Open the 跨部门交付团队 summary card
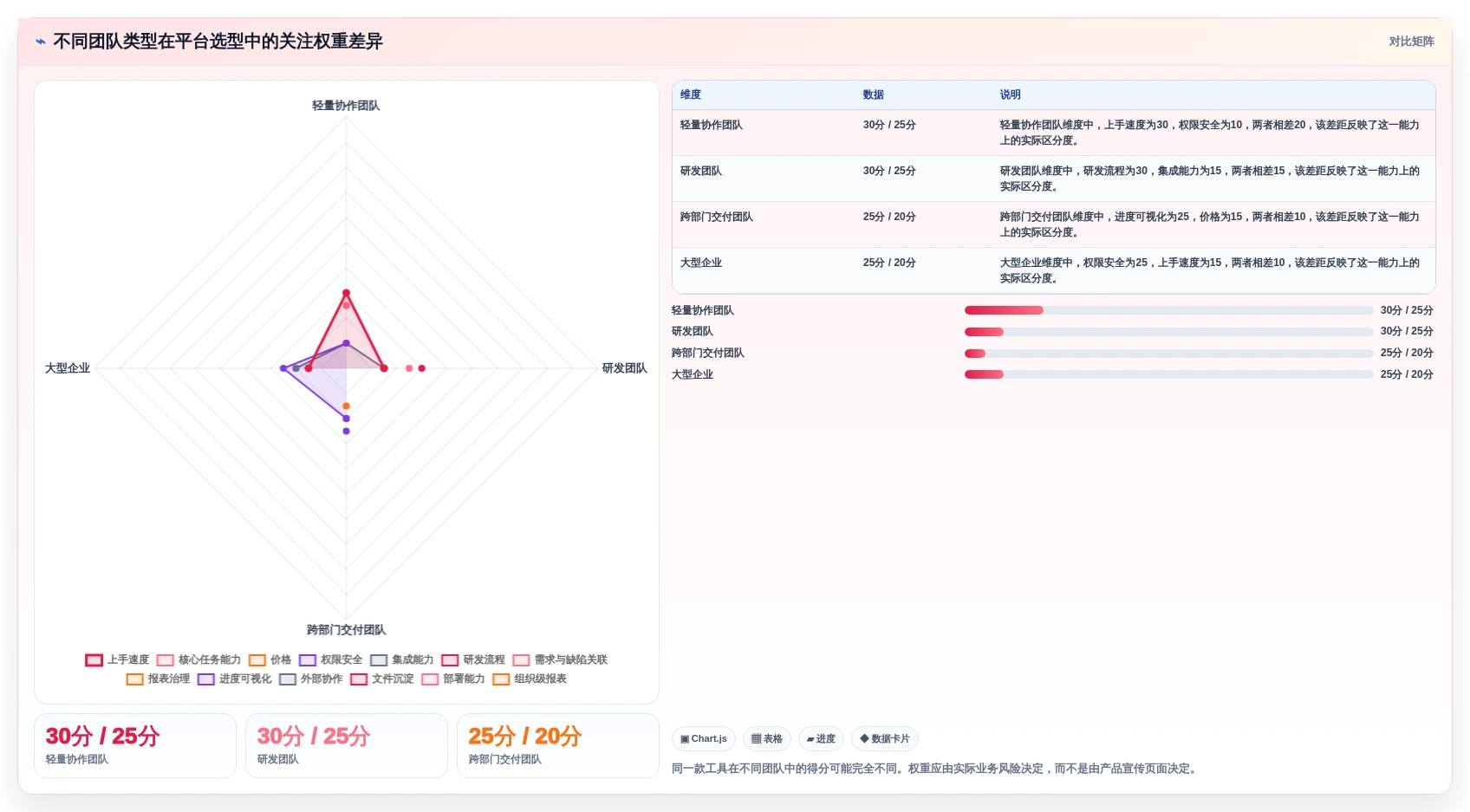This screenshot has height=812, width=1470. [x=558, y=746]
